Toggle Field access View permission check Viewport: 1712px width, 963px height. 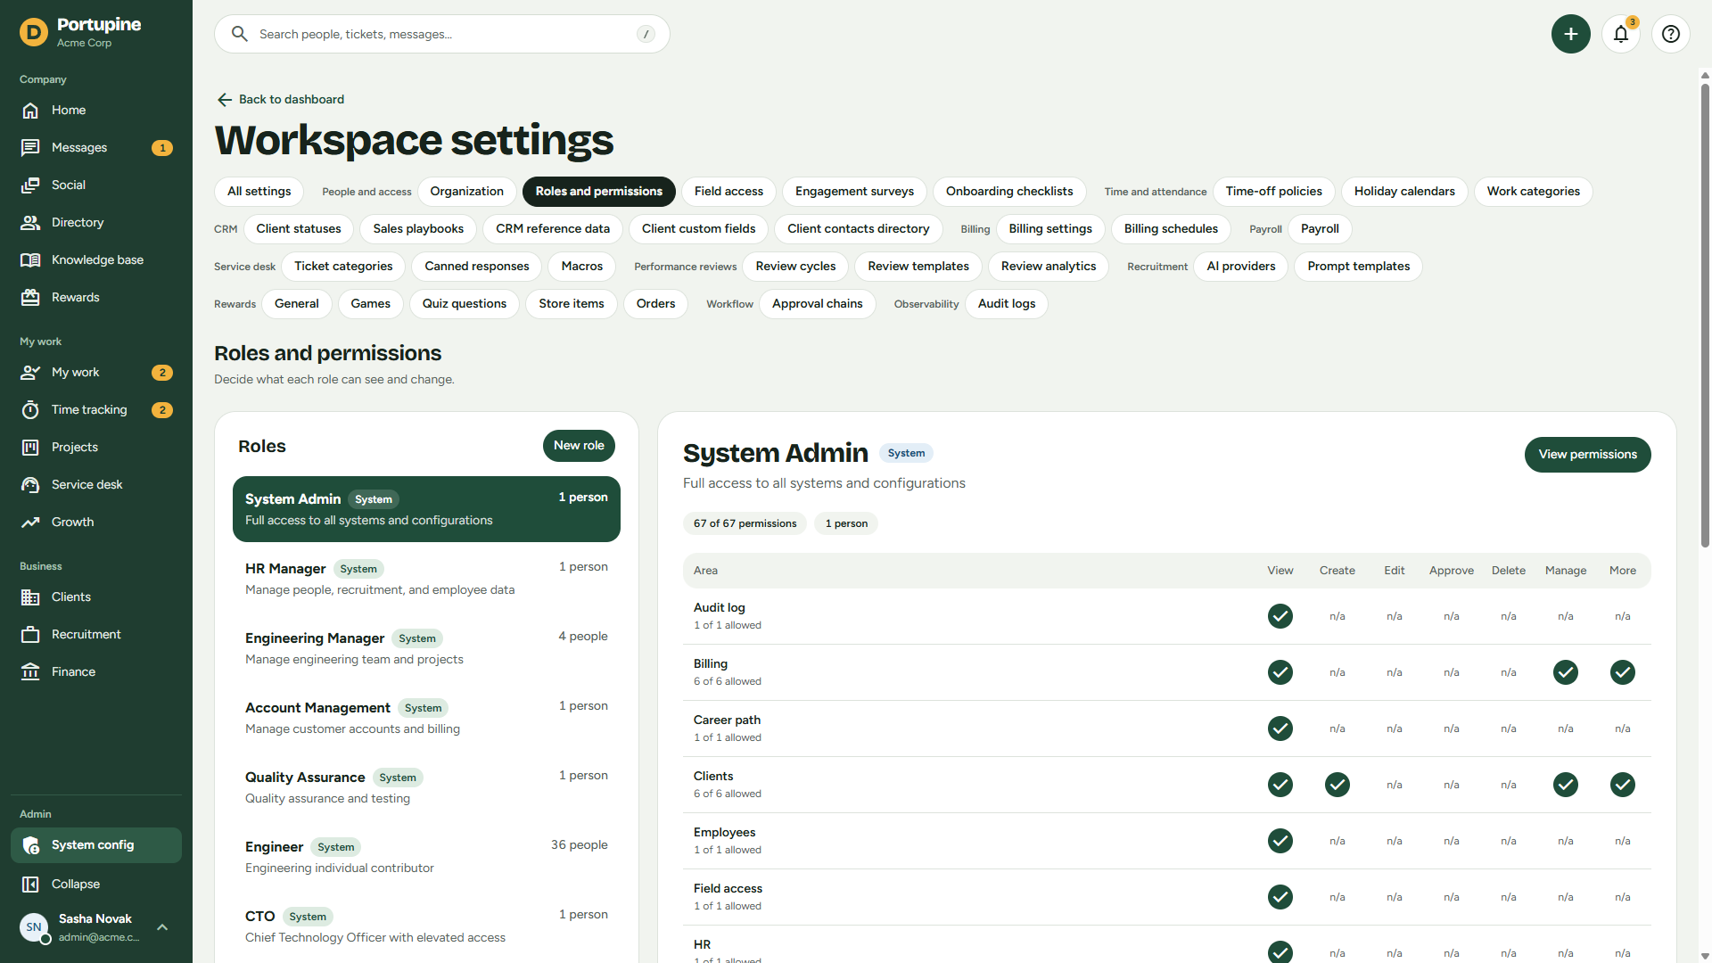(x=1280, y=897)
